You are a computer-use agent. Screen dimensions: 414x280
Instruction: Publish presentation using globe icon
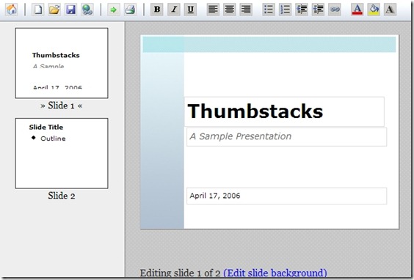coord(87,10)
